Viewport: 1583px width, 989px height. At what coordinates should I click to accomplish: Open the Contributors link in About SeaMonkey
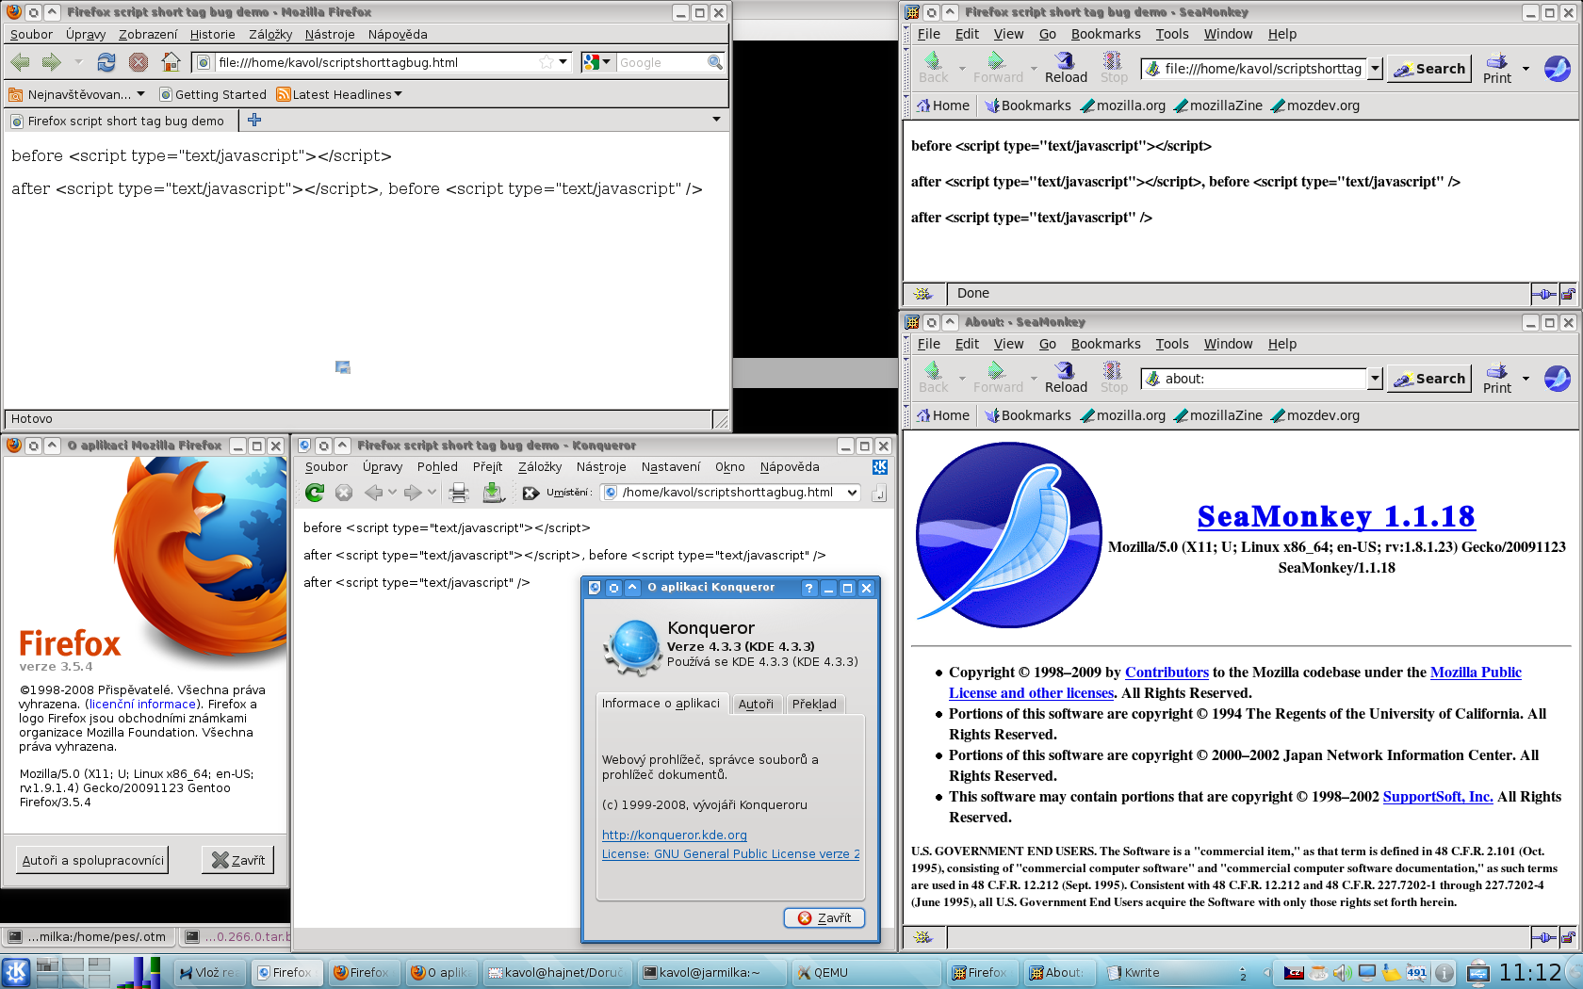(x=1167, y=672)
